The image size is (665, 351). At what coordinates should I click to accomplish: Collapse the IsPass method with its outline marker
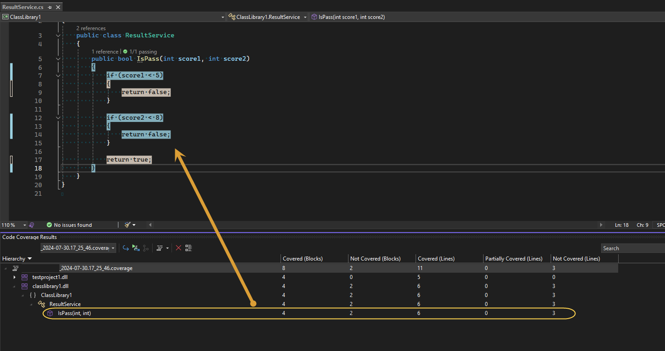click(x=58, y=58)
